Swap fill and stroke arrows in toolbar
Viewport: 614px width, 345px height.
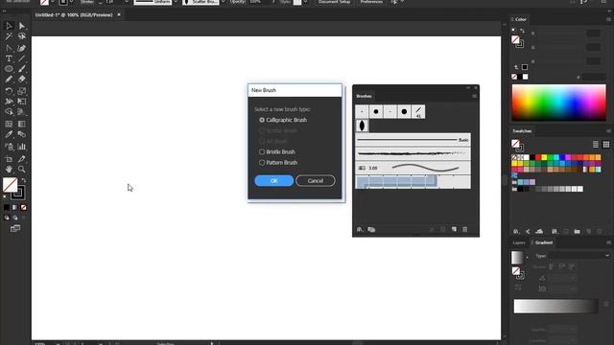[x=23, y=180]
